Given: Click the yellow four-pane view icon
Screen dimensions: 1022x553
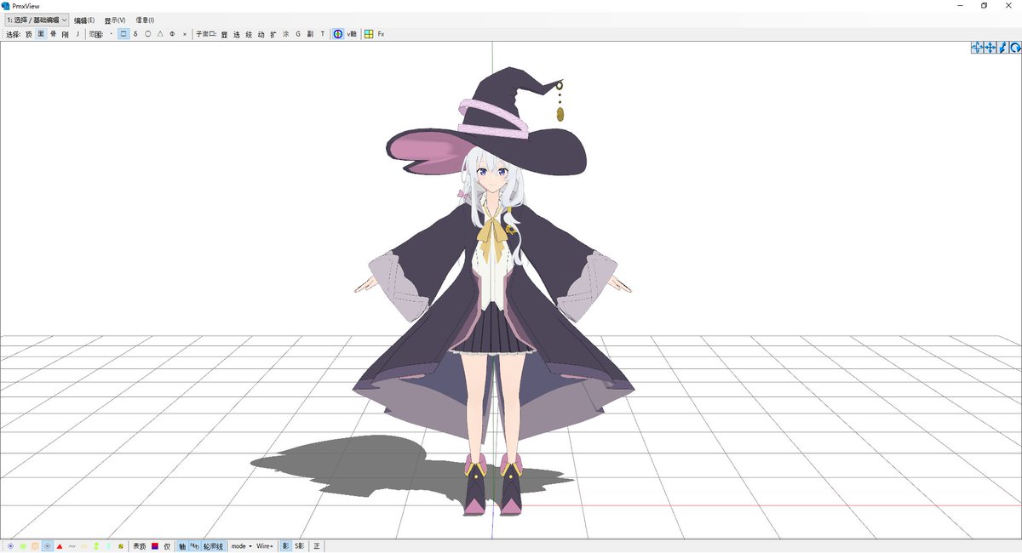Looking at the screenshot, I should pyautogui.click(x=369, y=34).
